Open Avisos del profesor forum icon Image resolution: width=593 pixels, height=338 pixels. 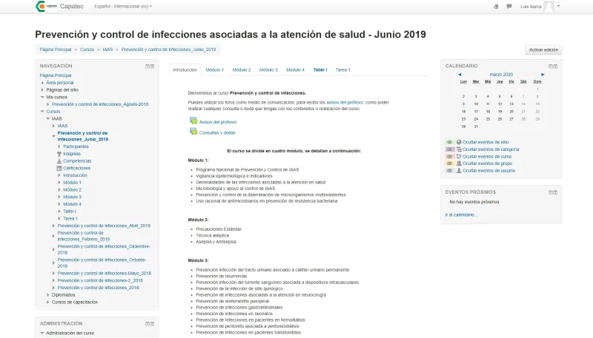pos(193,121)
